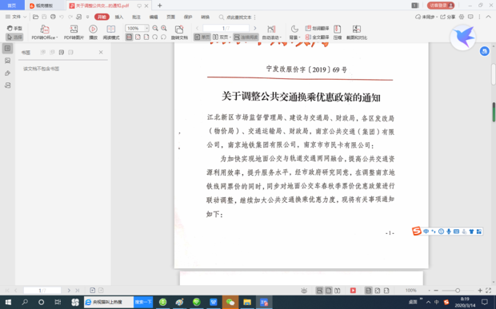
Task: Click the zoom plus button in status bar
Action: [x=480, y=291]
